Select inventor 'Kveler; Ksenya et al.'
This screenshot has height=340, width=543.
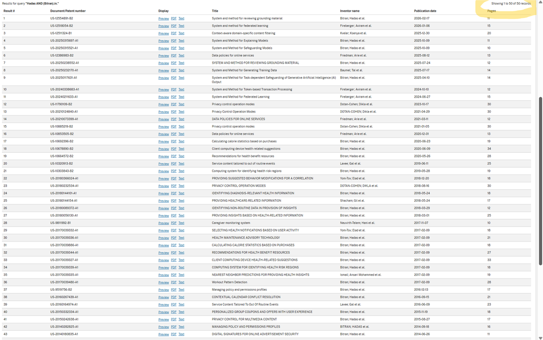[x=353, y=33]
